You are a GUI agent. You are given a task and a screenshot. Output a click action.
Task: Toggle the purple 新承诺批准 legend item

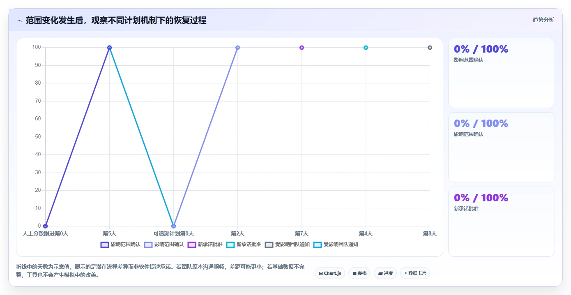[x=205, y=244]
